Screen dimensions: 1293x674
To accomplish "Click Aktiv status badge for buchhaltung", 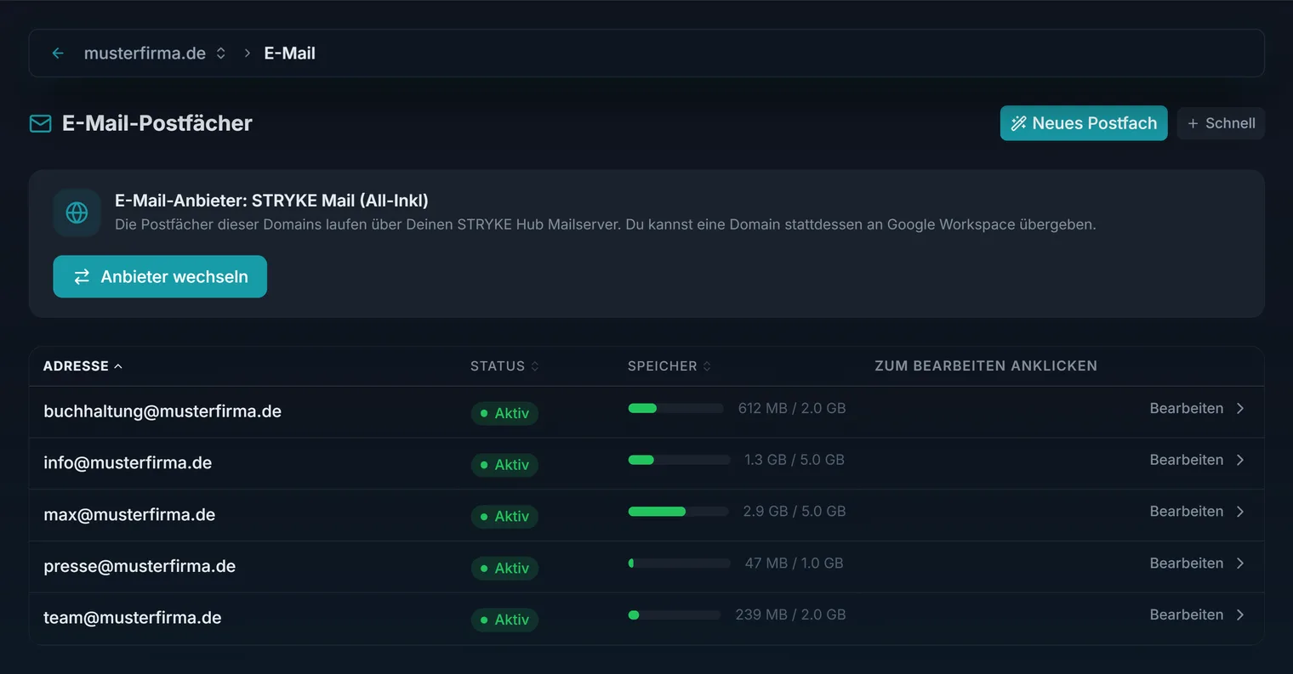I will click(x=504, y=413).
